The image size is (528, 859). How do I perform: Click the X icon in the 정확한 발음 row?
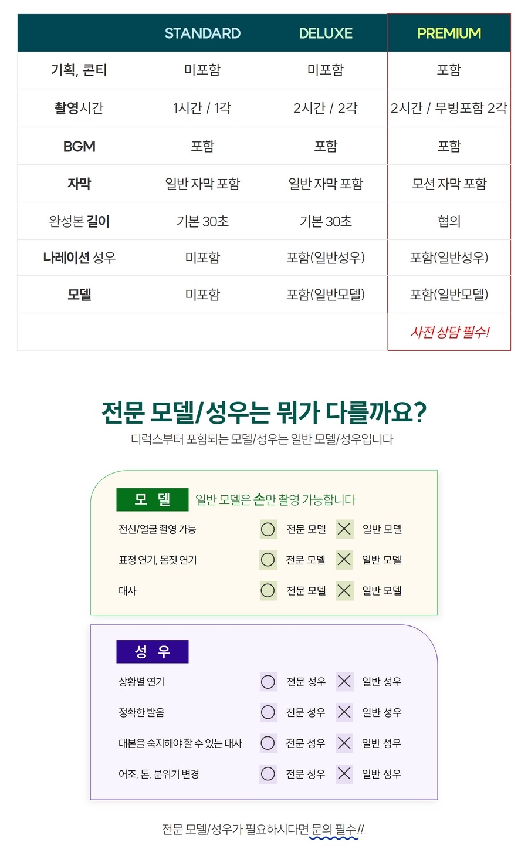pos(344,712)
